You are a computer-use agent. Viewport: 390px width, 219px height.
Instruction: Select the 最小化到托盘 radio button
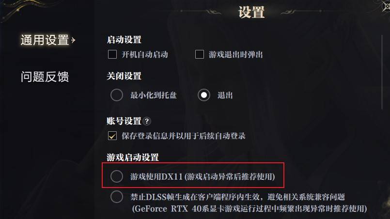point(117,95)
